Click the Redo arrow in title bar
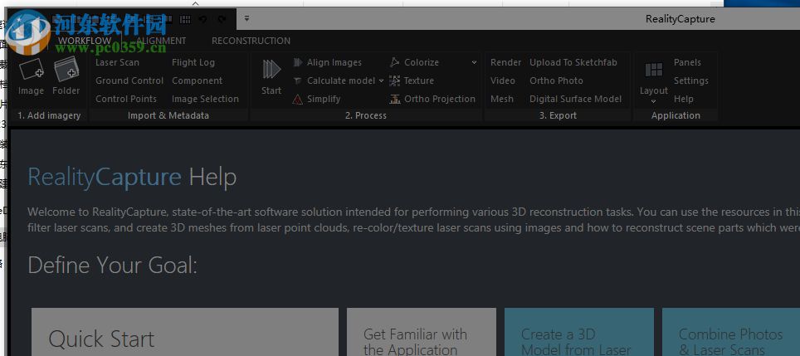This screenshot has width=800, height=356. point(222,19)
